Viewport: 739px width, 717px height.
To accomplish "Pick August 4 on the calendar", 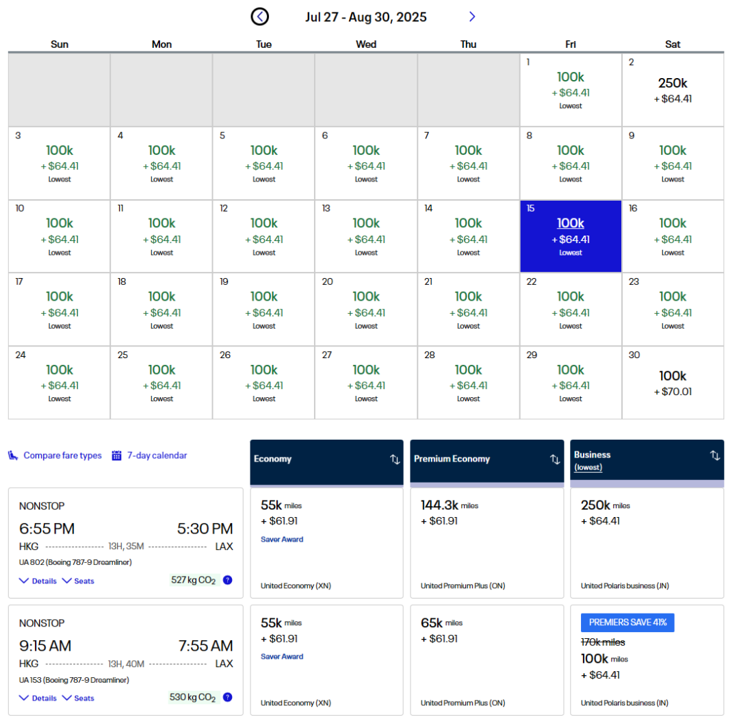I will [x=161, y=163].
